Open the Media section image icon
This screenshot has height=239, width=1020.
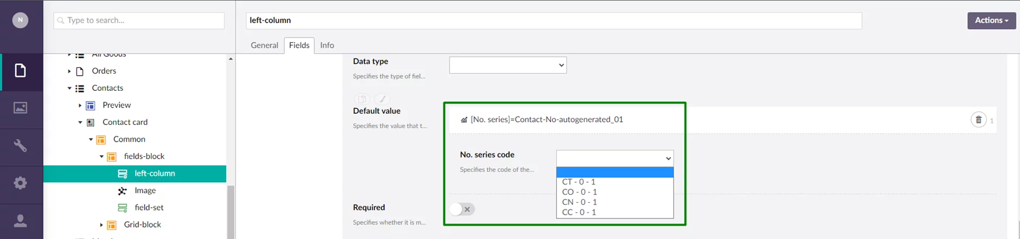(21, 108)
